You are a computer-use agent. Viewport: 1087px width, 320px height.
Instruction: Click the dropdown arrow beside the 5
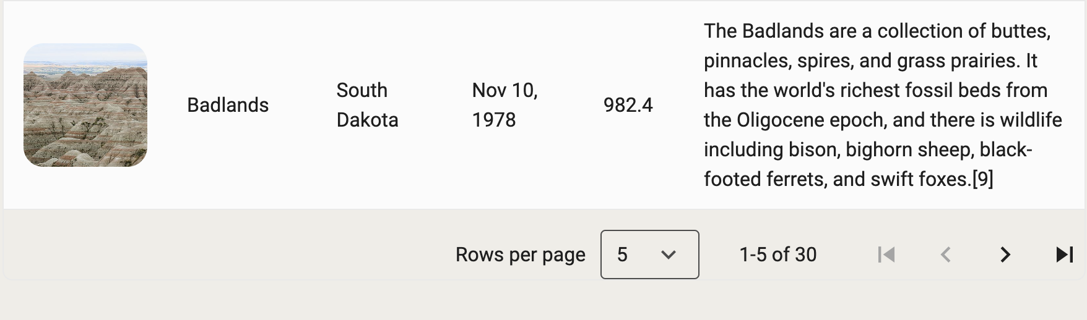668,255
